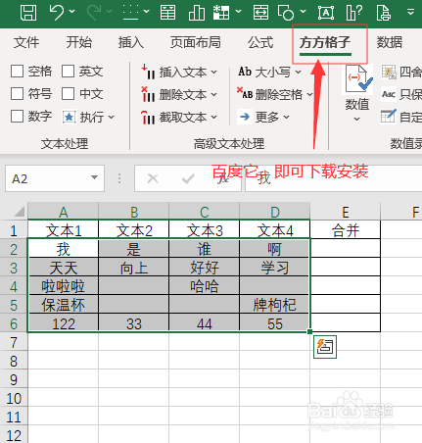Click the Name Box showing A2
Screen dimensions: 422x443
point(55,178)
